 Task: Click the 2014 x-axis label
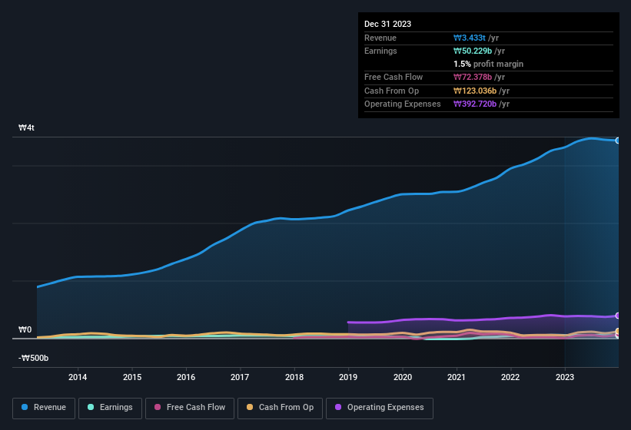tap(78, 377)
